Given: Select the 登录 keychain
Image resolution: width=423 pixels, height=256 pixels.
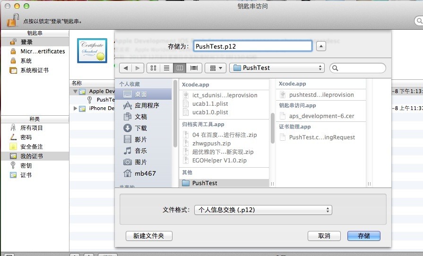Looking at the screenshot, I should pyautogui.click(x=35, y=42).
